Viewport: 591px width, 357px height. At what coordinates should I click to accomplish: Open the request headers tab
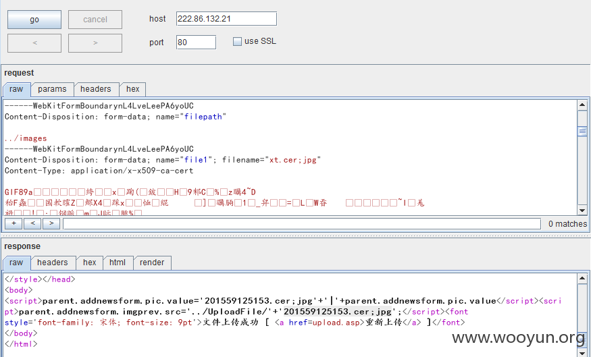click(96, 89)
